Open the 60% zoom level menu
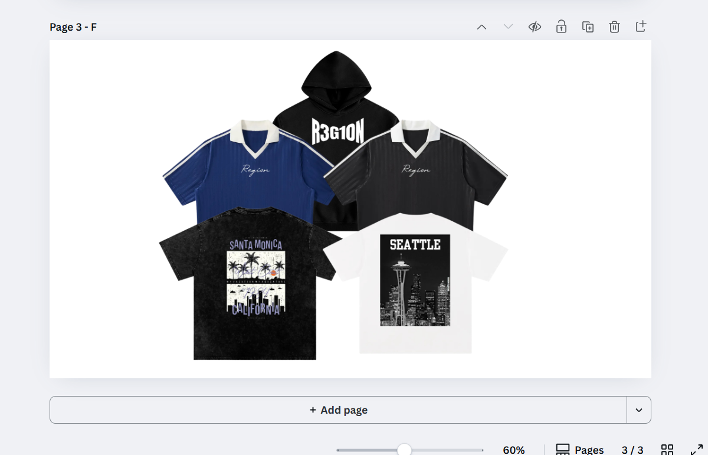Image resolution: width=708 pixels, height=455 pixels. point(513,450)
